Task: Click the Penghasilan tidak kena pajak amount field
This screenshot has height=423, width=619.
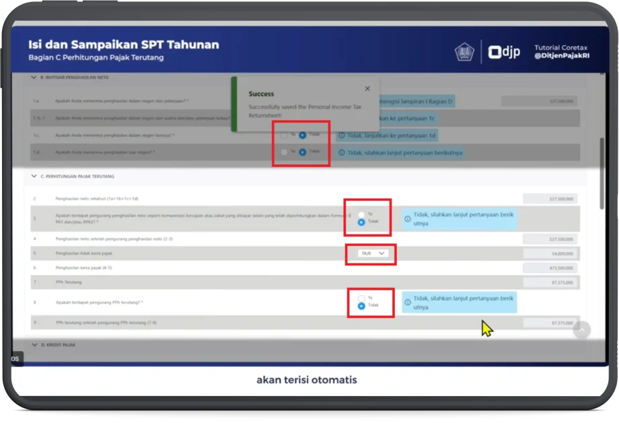Action: click(x=550, y=253)
